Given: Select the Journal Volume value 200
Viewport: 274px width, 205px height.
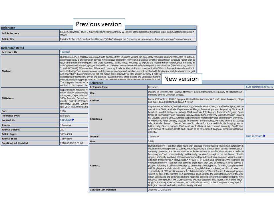Looking at the screenshot, I should point(62,130).
